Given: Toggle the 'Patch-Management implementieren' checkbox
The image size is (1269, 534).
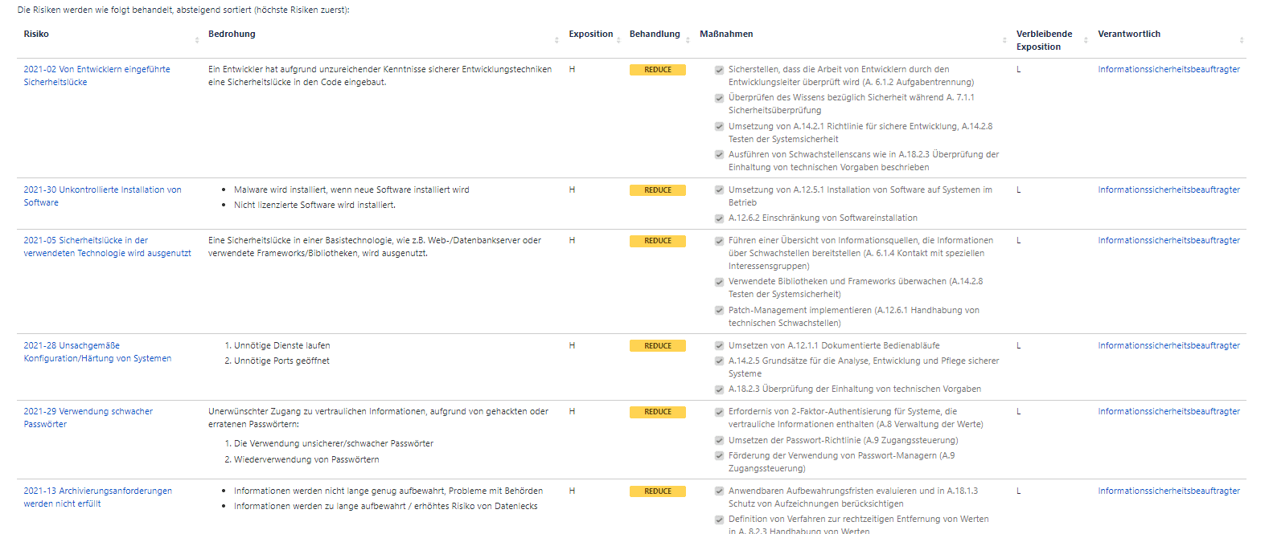Looking at the screenshot, I should [719, 311].
